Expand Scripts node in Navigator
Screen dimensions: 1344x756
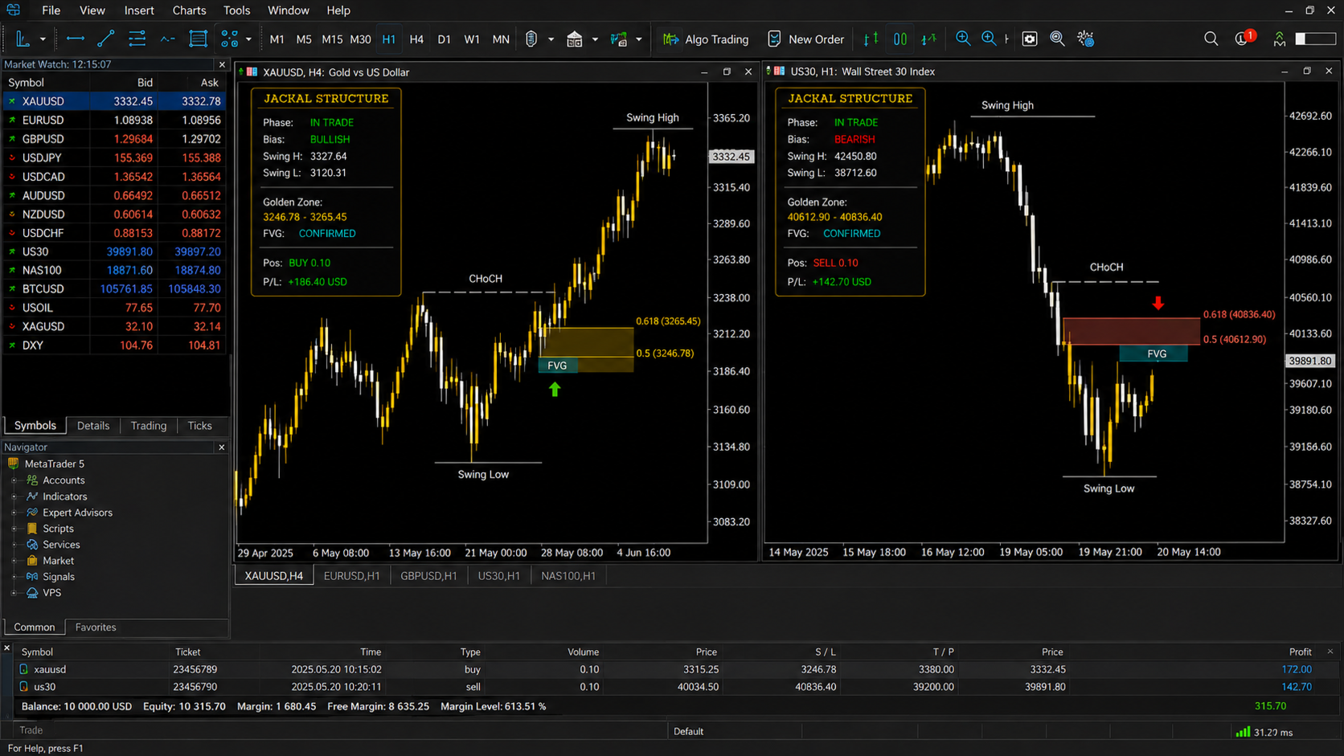pyautogui.click(x=14, y=529)
